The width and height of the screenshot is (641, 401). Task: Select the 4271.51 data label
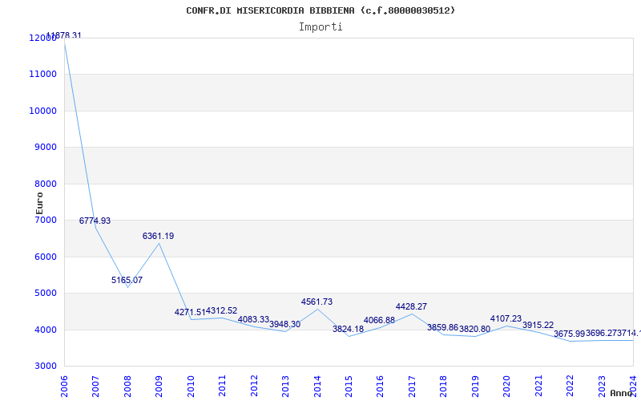(x=190, y=312)
